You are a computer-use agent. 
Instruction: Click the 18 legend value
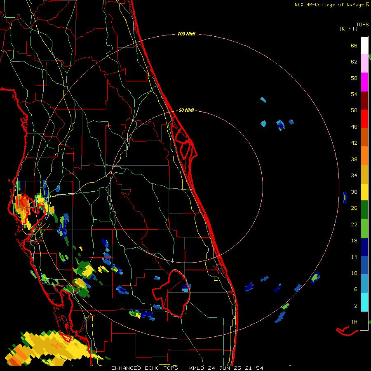pos(354,241)
